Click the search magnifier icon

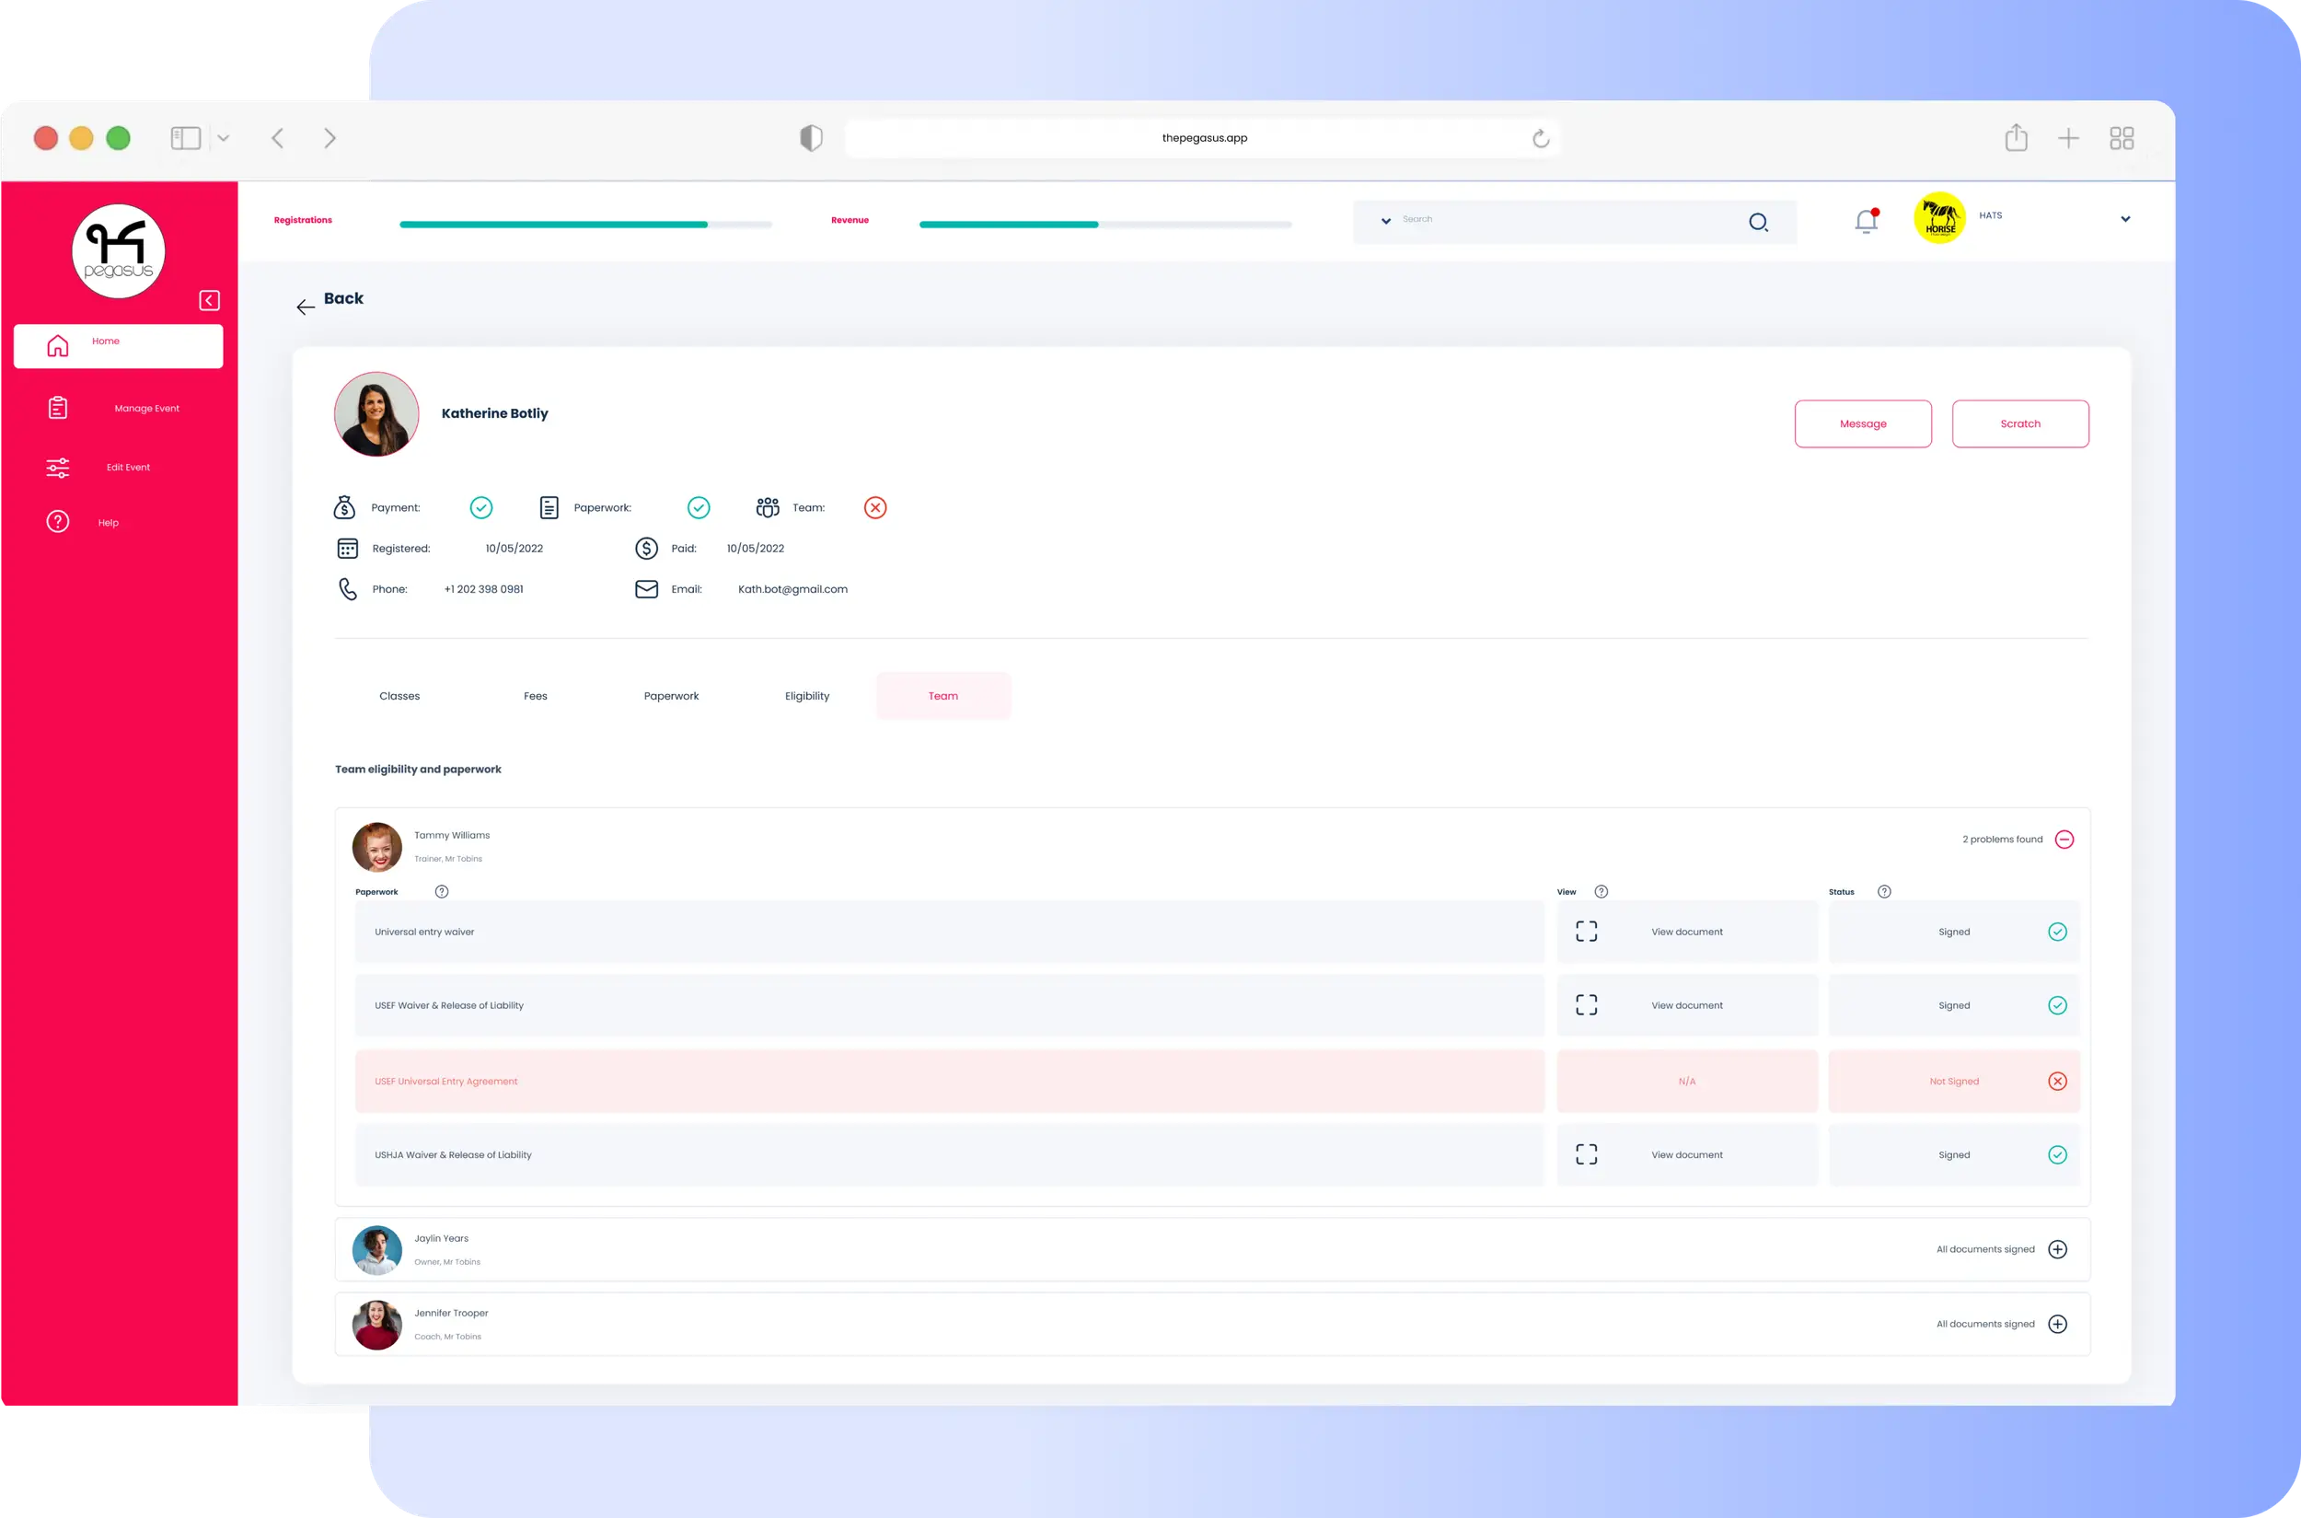pos(1758,223)
